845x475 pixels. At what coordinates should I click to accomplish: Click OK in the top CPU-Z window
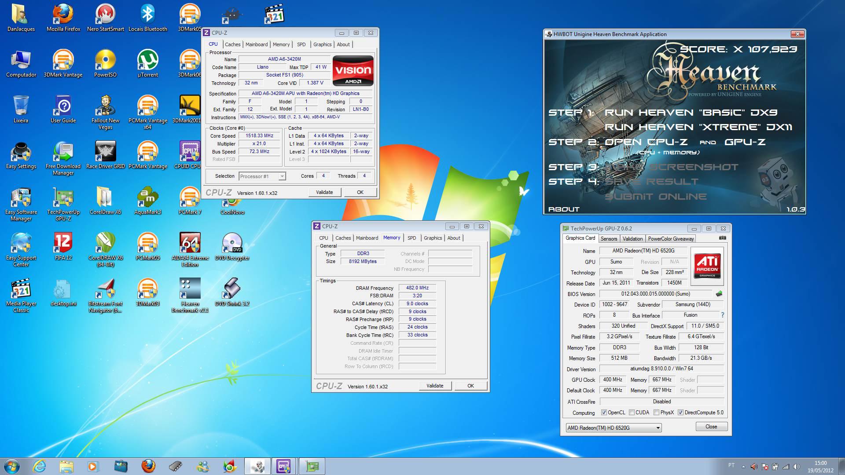[360, 192]
